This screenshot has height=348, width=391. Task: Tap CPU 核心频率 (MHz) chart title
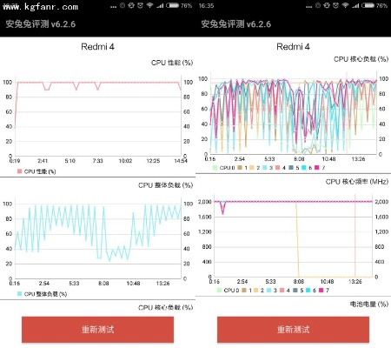(357, 182)
